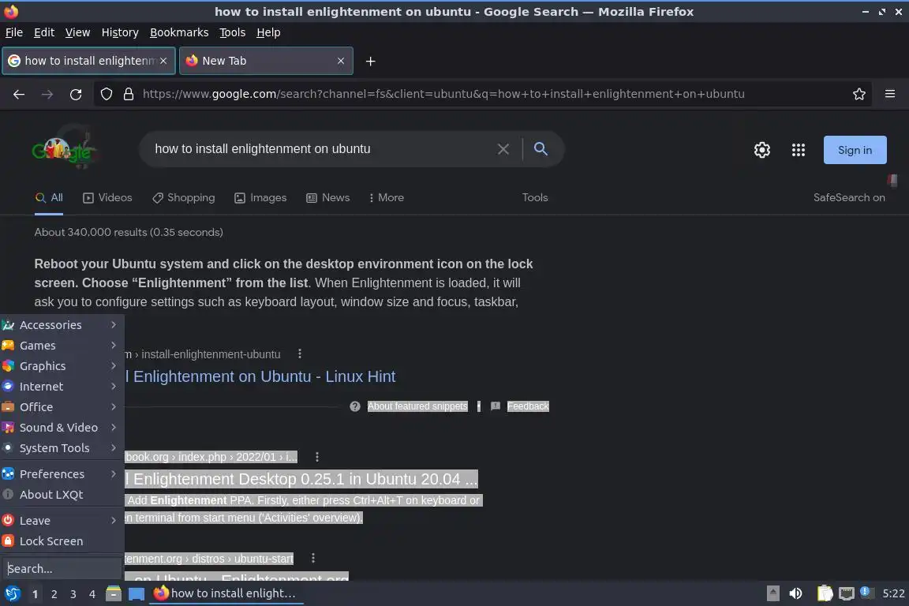Open the Bookmarks menu
The width and height of the screenshot is (909, 606).
coord(179,32)
